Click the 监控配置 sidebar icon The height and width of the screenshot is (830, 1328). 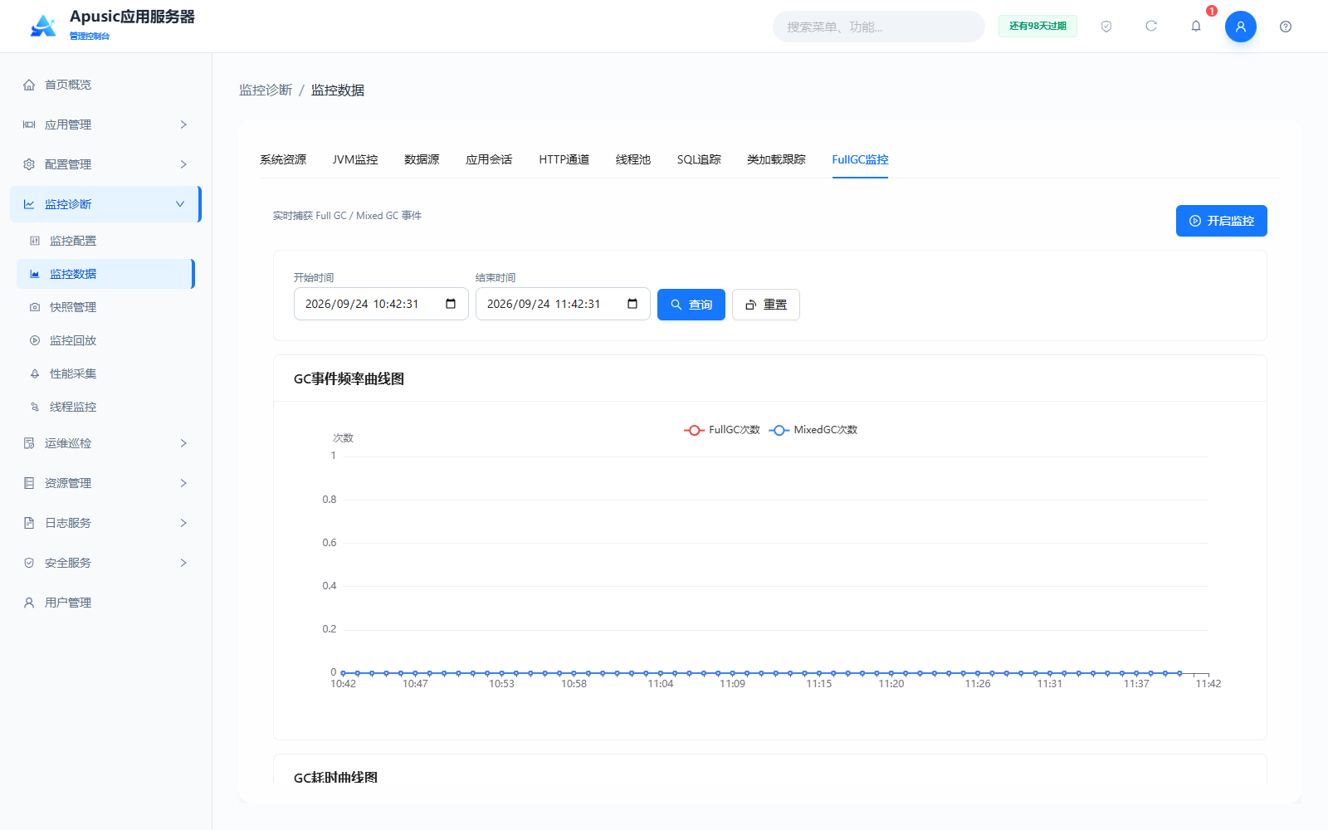tap(35, 241)
